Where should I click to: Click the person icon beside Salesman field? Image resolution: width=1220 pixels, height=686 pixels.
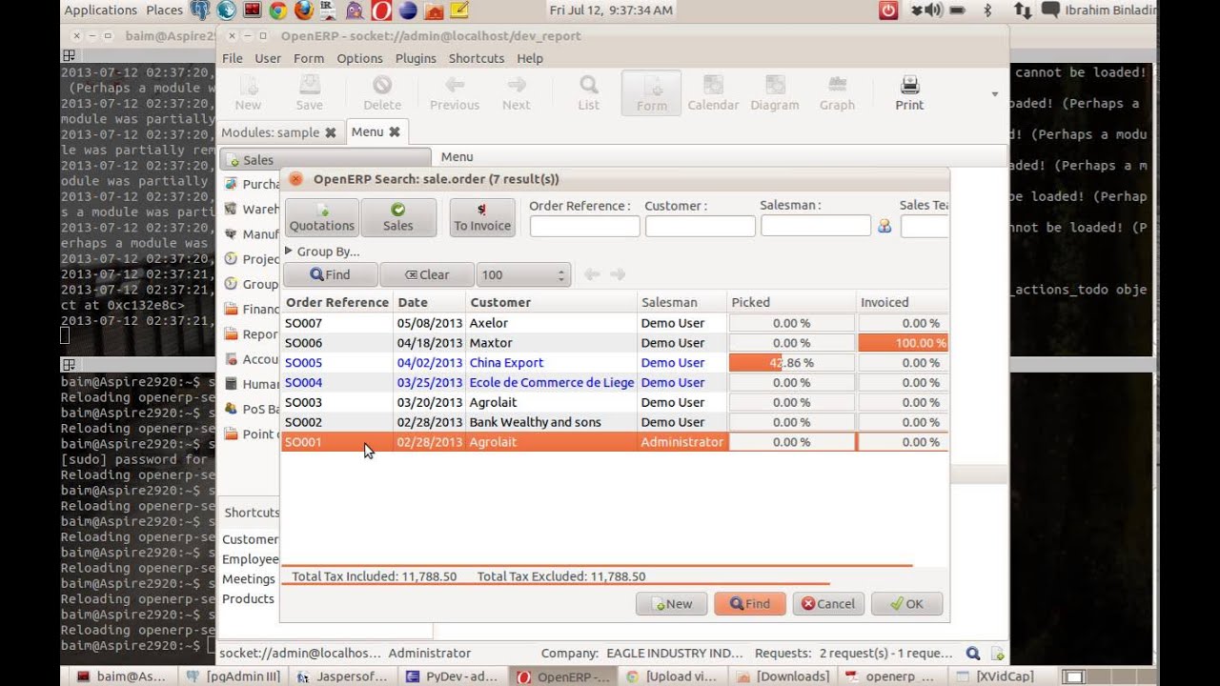click(884, 226)
